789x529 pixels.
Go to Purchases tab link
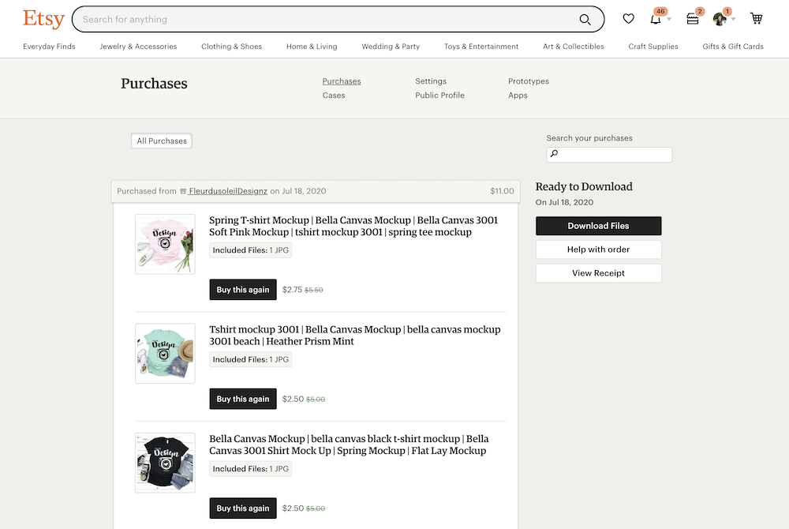tap(342, 81)
